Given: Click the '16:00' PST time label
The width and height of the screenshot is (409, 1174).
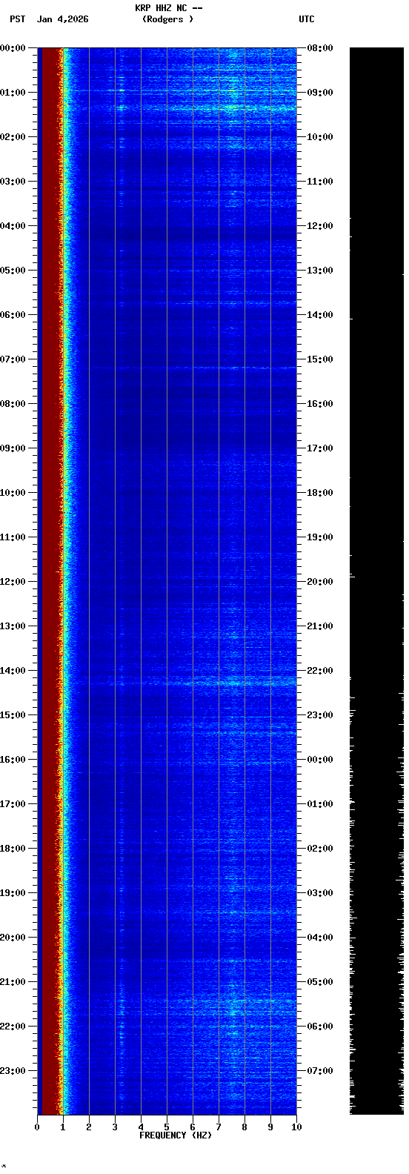Looking at the screenshot, I should (13, 760).
